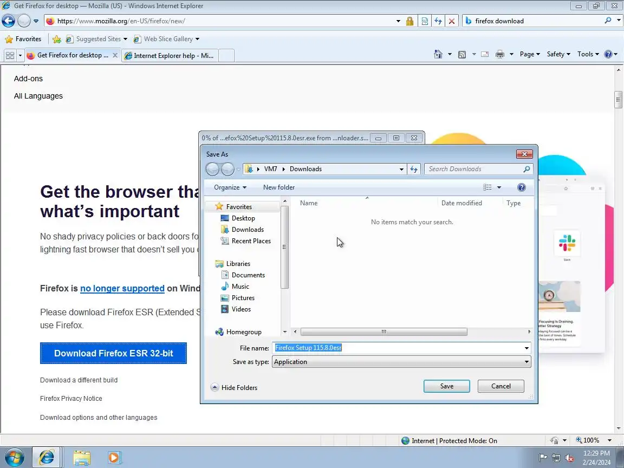Image resolution: width=624 pixels, height=468 pixels.
Task: Click Download options and other languages link
Action: (x=99, y=418)
